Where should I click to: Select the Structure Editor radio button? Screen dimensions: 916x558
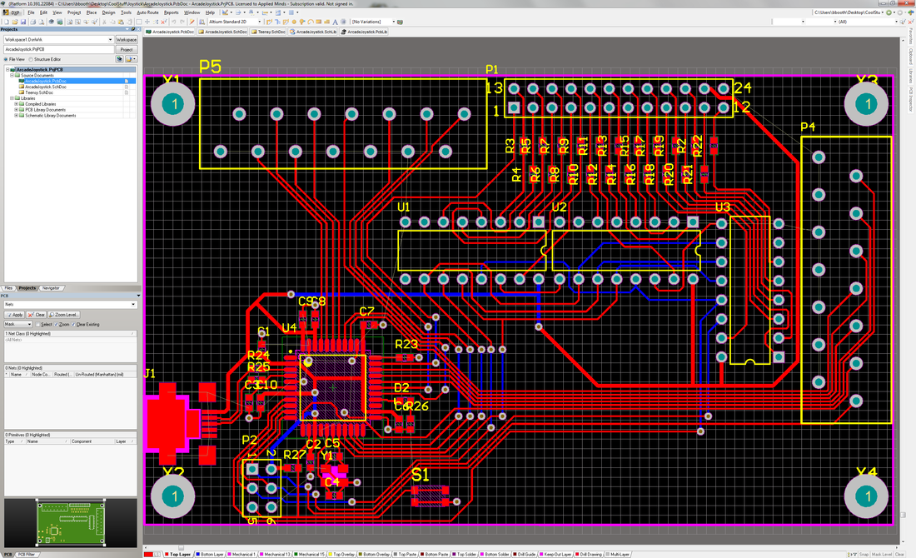click(31, 59)
